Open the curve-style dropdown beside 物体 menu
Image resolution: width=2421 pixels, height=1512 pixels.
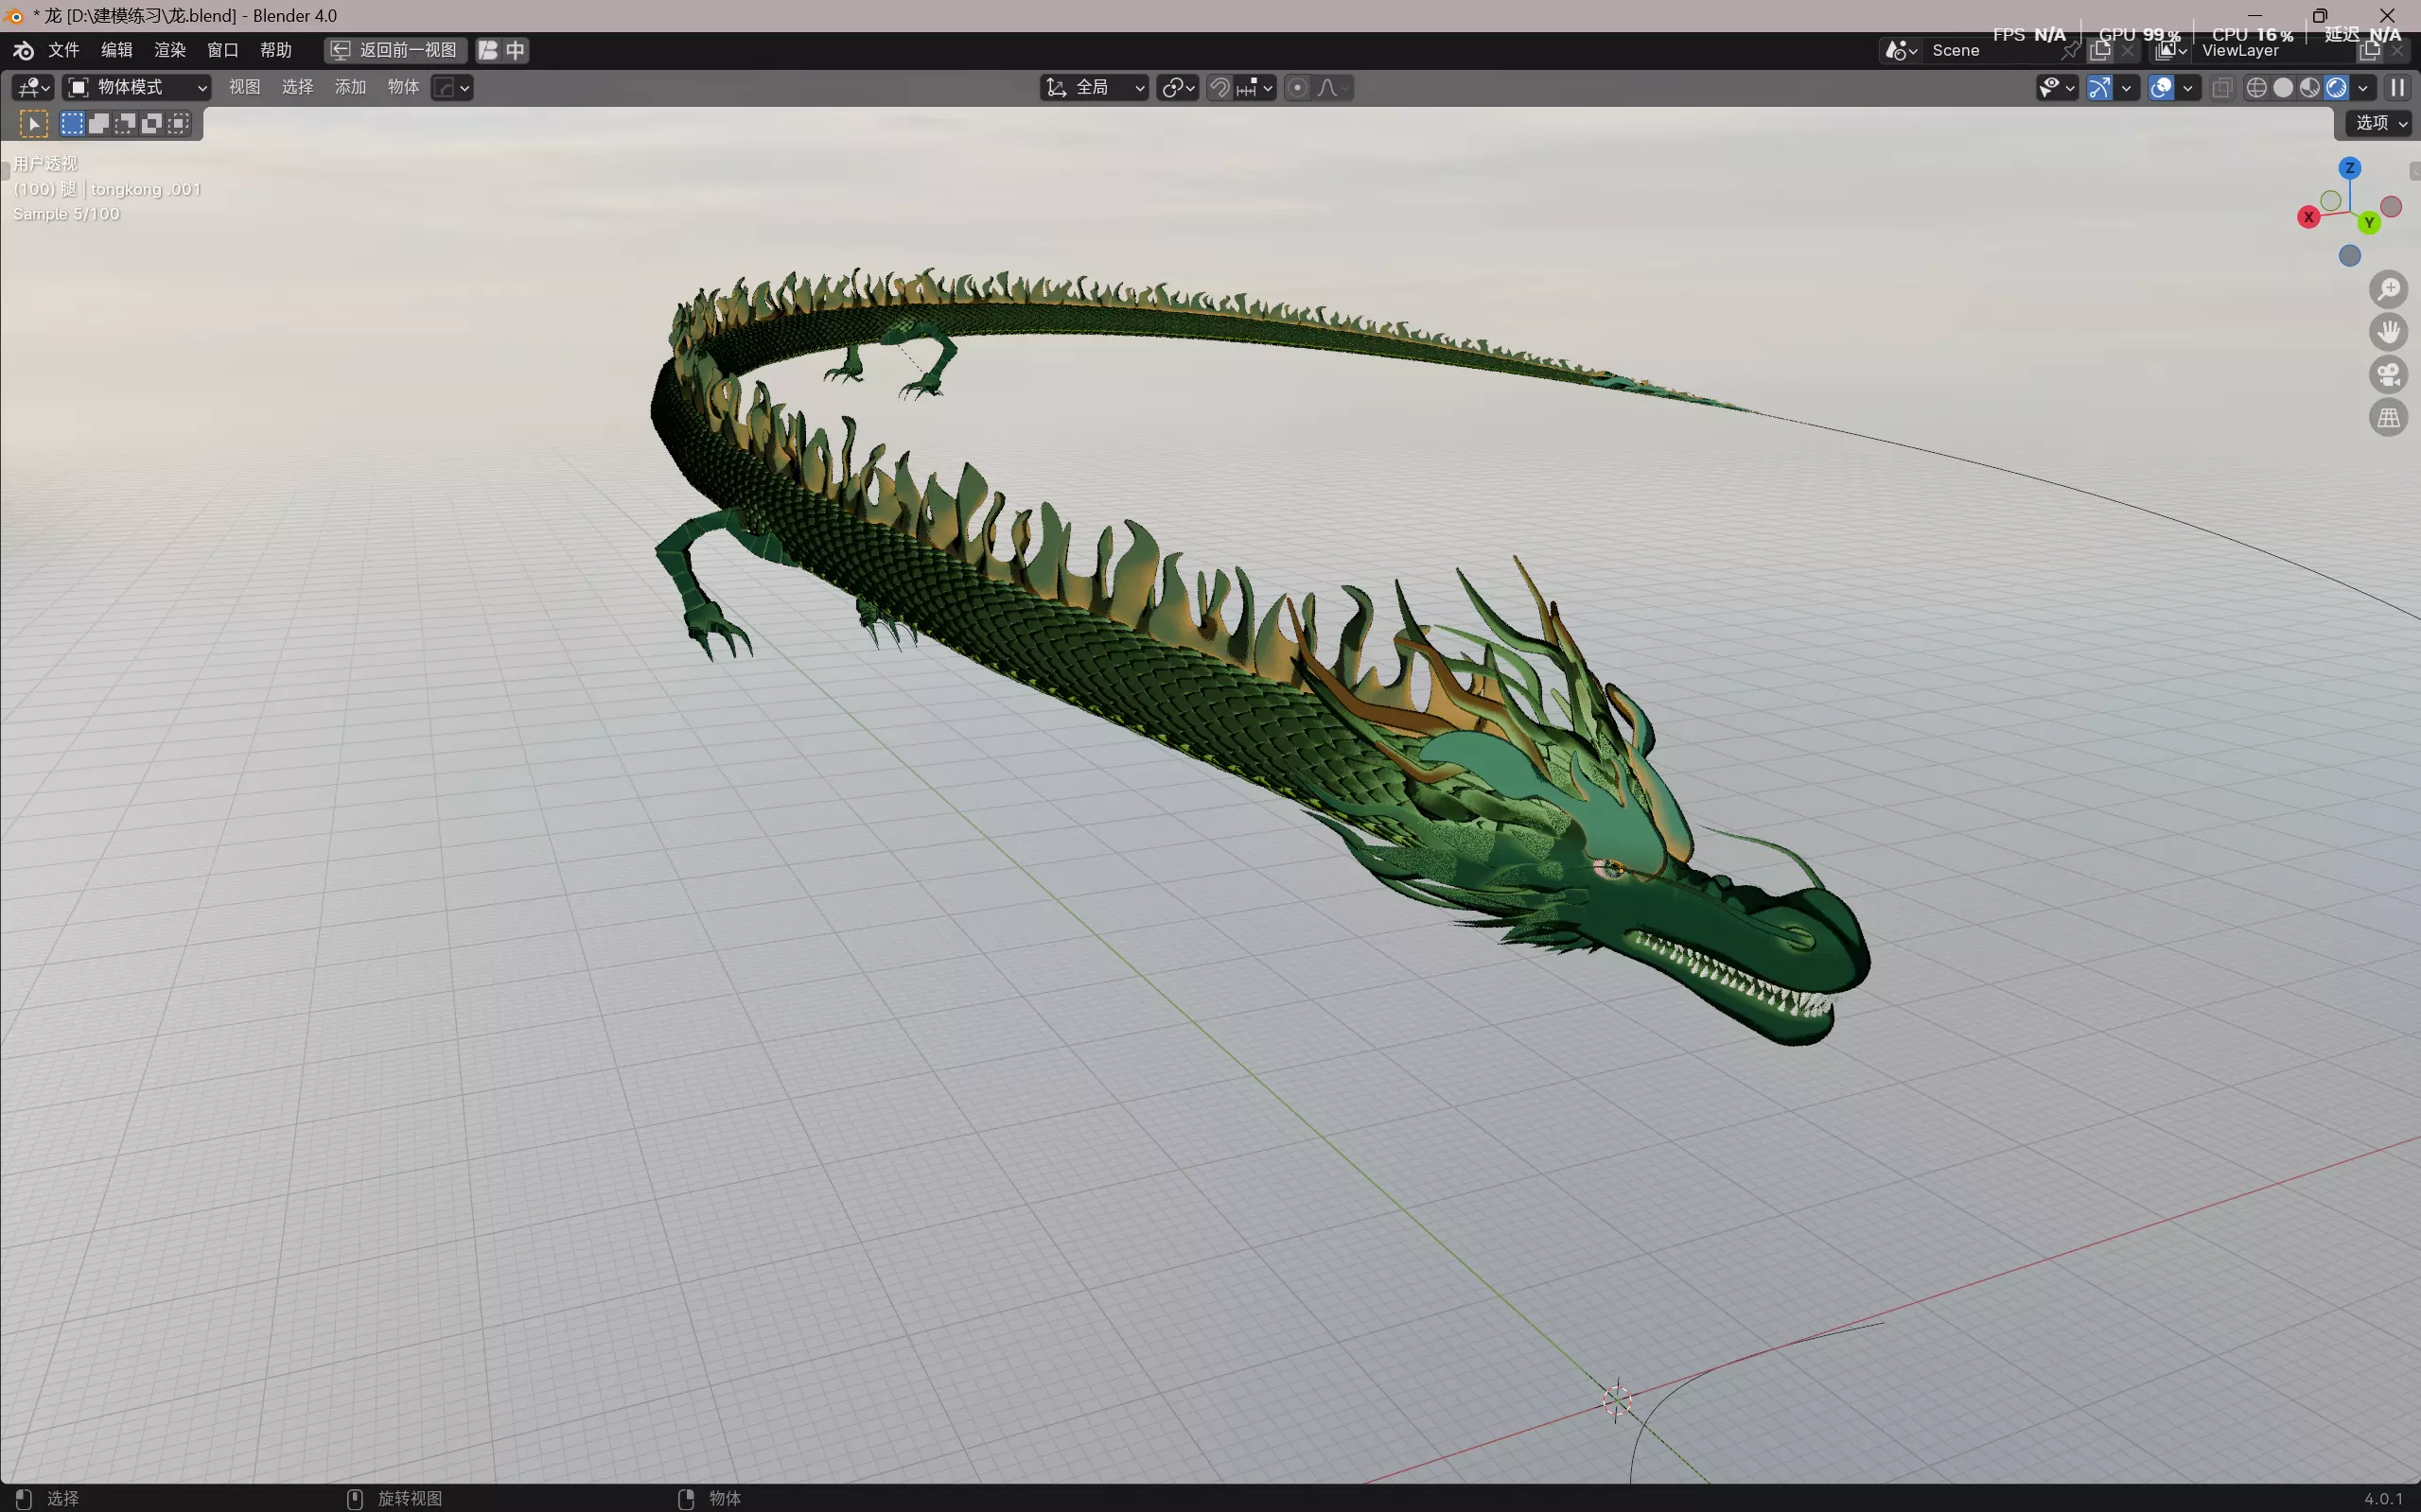tap(452, 88)
